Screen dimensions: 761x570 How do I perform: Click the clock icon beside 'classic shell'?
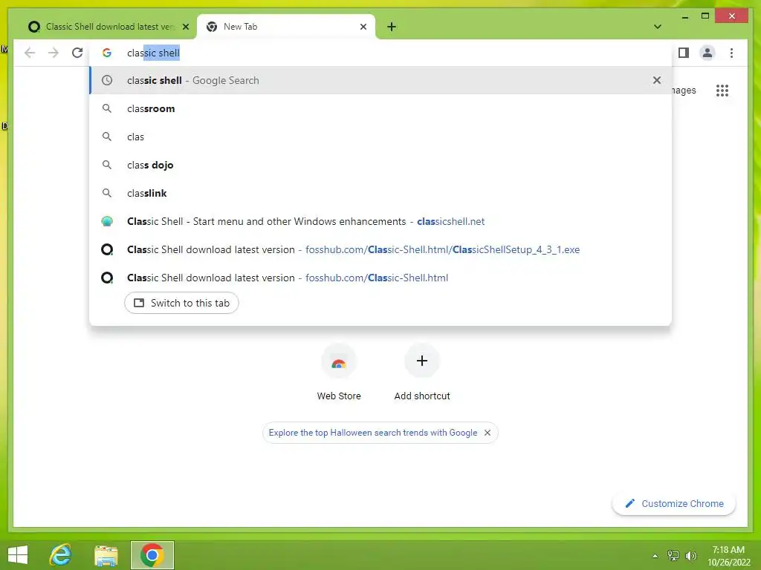[107, 80]
